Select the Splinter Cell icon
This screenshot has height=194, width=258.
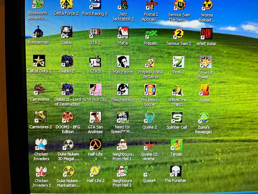tap(177, 118)
